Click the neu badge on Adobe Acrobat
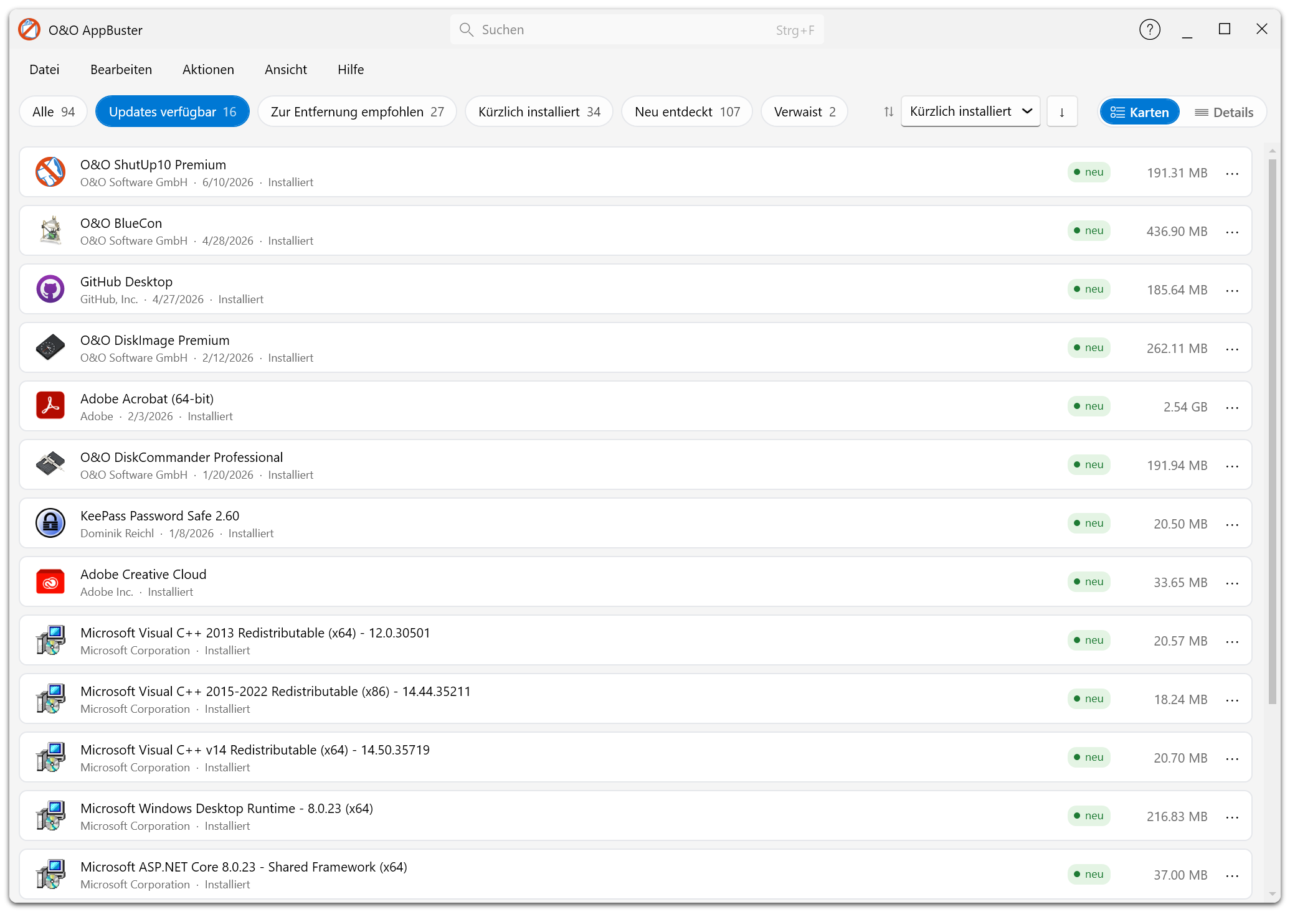The height and width of the screenshot is (912, 1290). [1089, 406]
